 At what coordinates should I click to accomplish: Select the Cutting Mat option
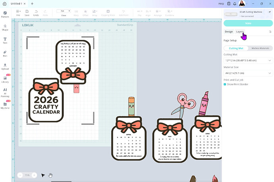pyautogui.click(x=236, y=48)
